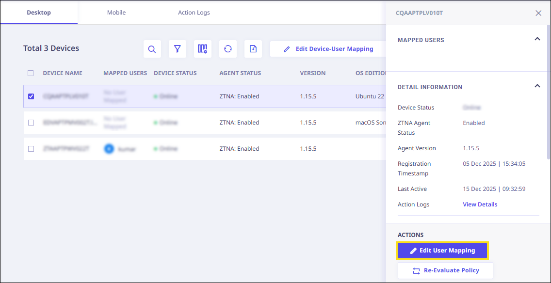Click the user avatar in third row

[x=109, y=149]
